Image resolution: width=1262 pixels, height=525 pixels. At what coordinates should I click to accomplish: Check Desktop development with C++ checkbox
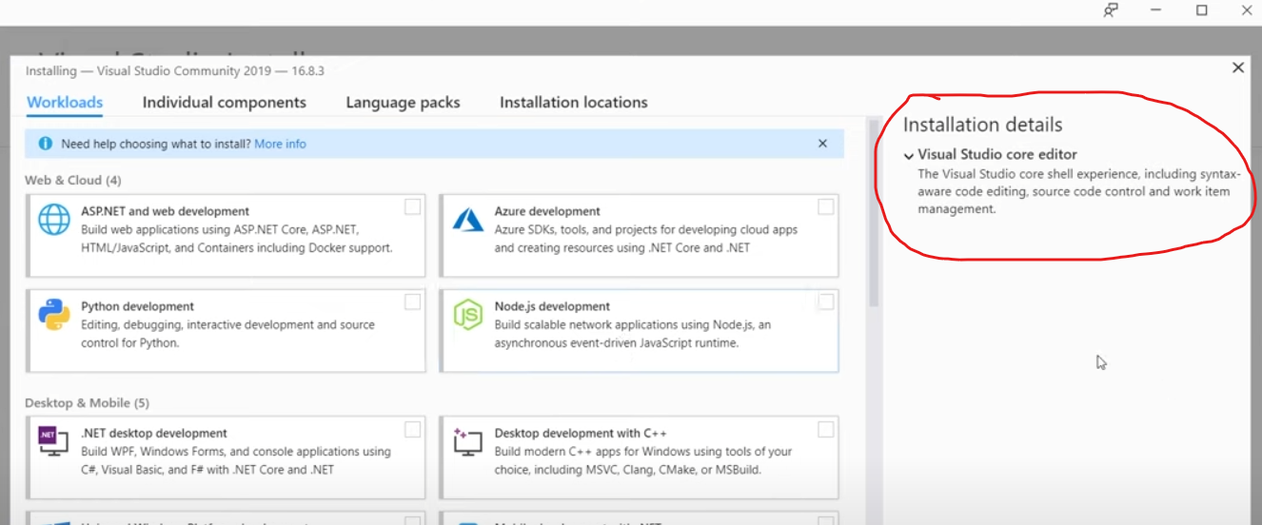(x=825, y=429)
